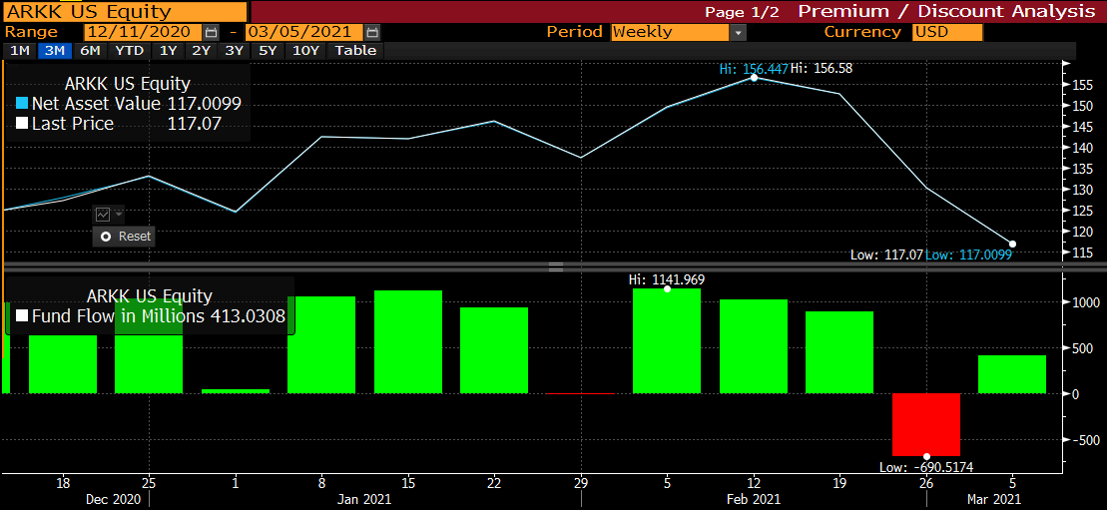Open the end date calendar picker
The image size is (1107, 510).
pyautogui.click(x=372, y=33)
